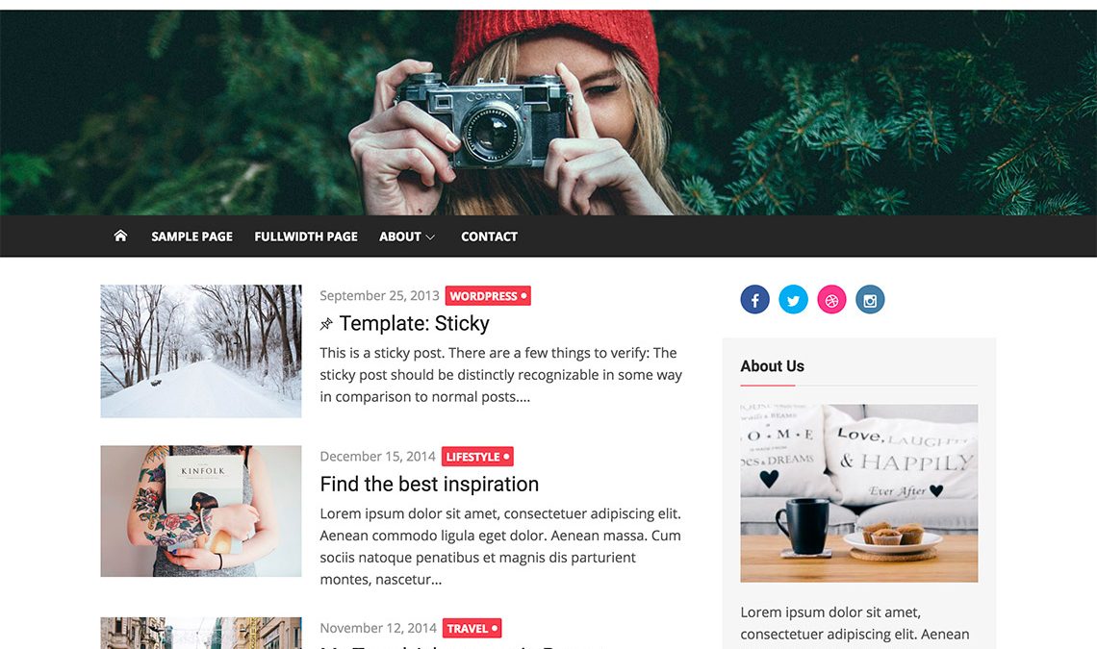Visit the Dribbble social icon
The height and width of the screenshot is (649, 1097).
(x=831, y=299)
